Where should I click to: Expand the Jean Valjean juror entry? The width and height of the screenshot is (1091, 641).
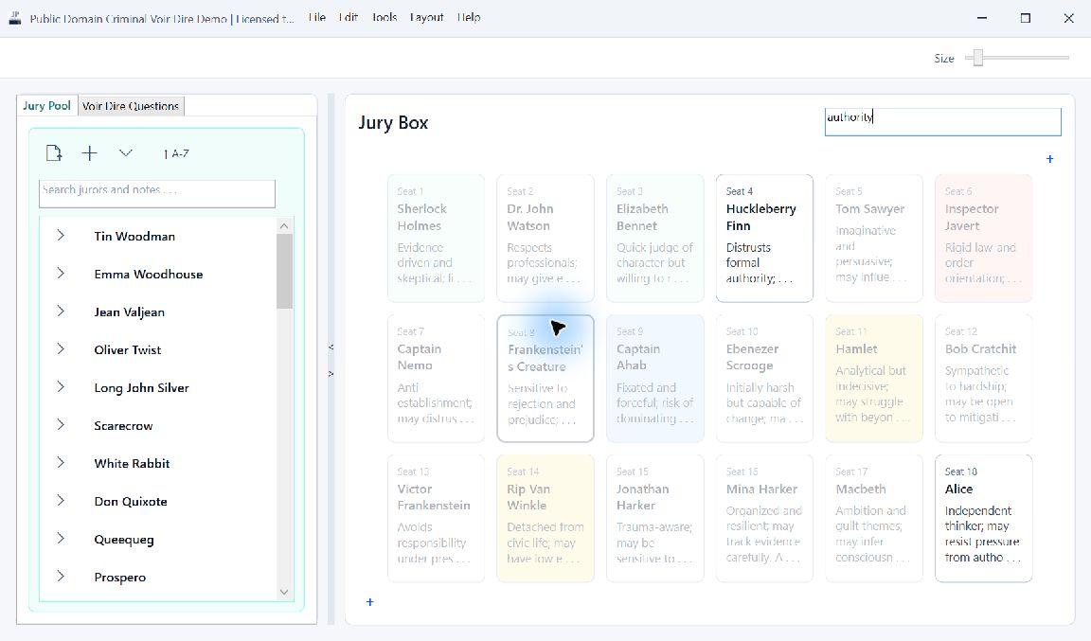click(x=61, y=312)
